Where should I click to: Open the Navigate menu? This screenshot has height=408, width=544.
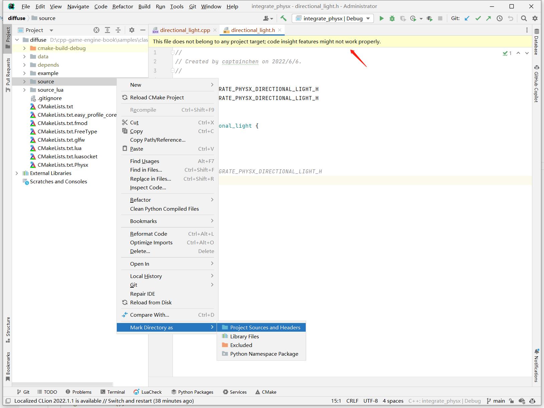78,6
